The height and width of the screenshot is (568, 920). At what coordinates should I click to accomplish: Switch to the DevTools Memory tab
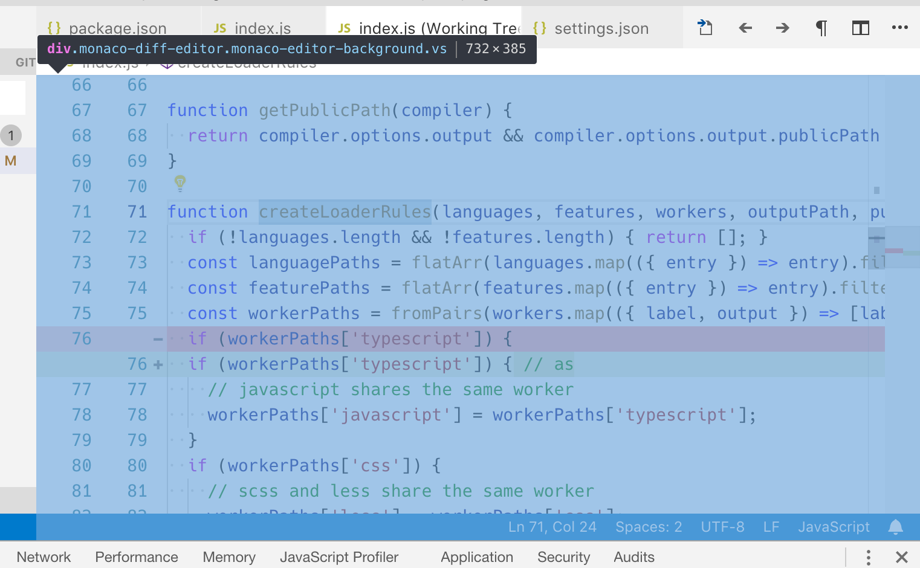(x=229, y=557)
